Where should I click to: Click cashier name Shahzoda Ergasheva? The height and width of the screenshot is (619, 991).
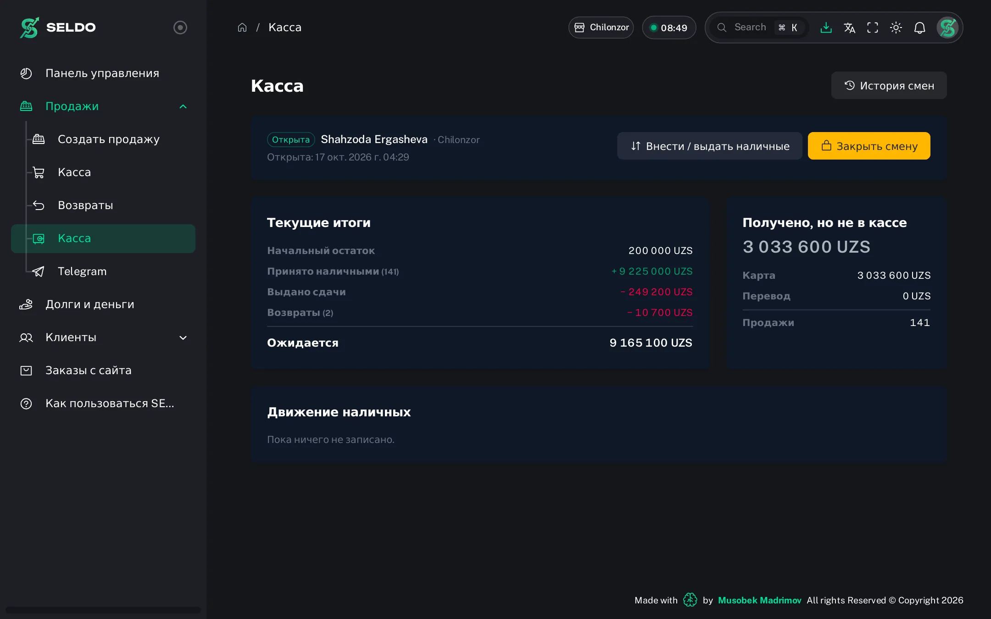374,139
